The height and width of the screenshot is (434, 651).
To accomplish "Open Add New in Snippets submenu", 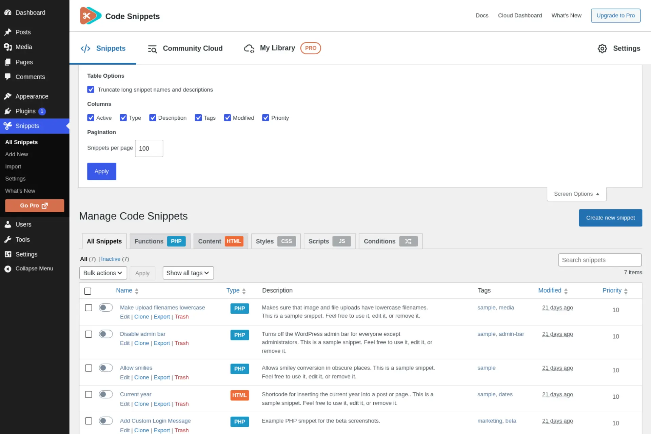I will 17,154.
